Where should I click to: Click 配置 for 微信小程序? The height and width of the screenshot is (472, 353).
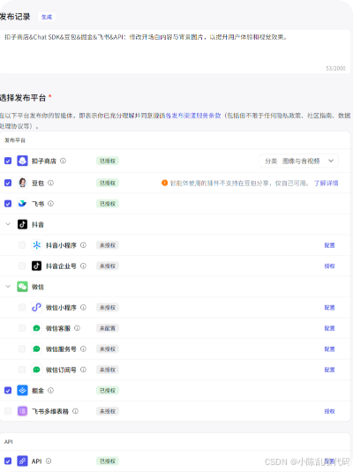pos(329,307)
